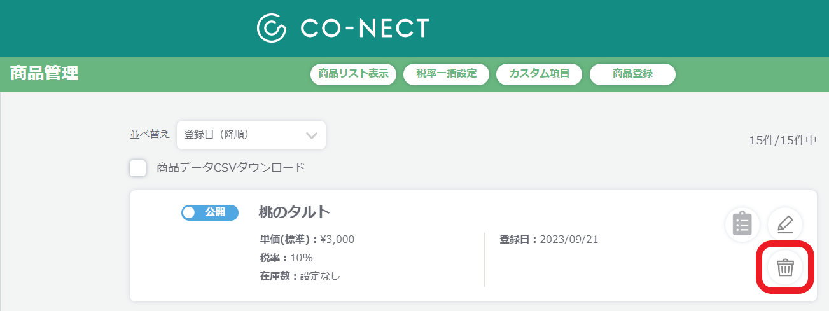The width and height of the screenshot is (829, 311).
Task: Open the 登録日（降順） sort dropdown
Action: pyautogui.click(x=251, y=135)
